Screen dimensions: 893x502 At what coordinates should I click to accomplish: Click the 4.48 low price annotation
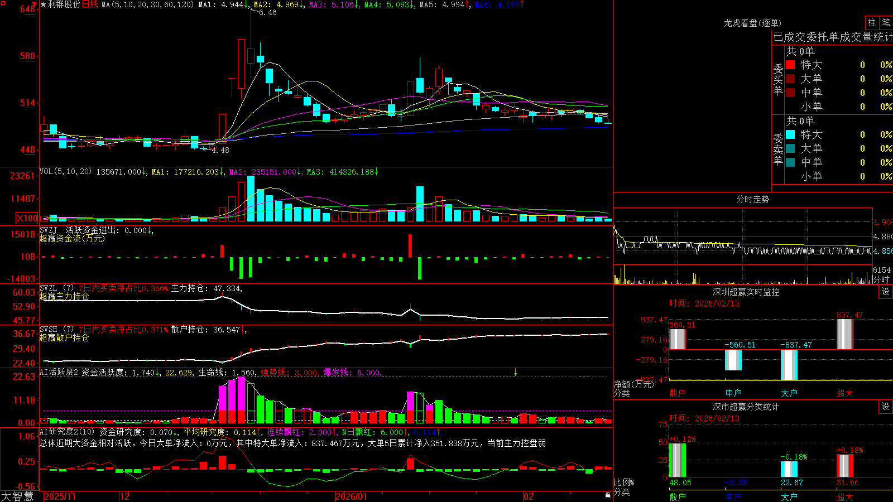[220, 150]
